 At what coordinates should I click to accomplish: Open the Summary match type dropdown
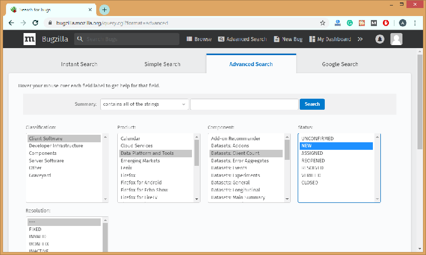pyautogui.click(x=144, y=104)
